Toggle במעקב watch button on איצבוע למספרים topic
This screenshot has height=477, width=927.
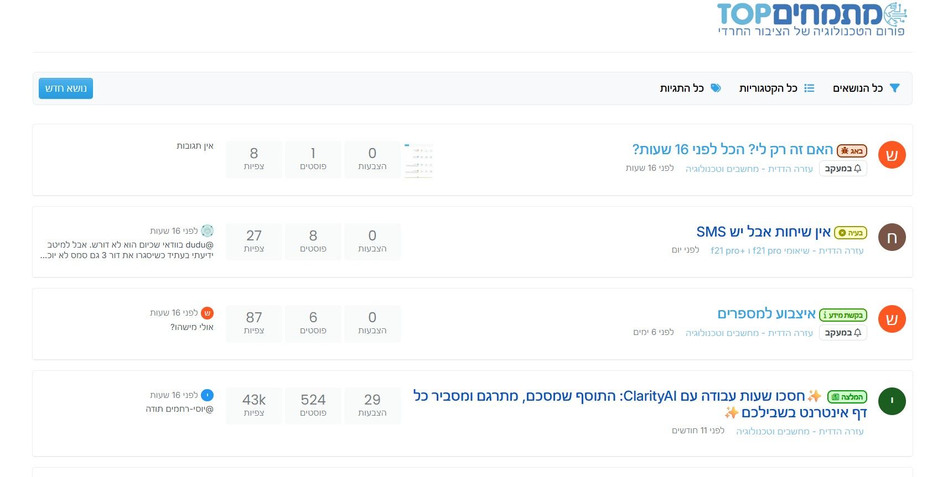click(842, 333)
